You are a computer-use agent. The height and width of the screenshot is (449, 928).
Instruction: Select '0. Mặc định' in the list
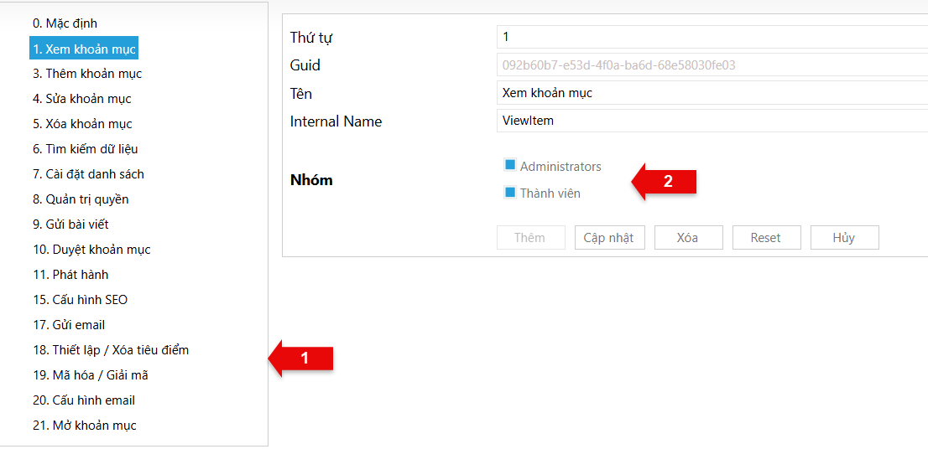click(x=65, y=23)
